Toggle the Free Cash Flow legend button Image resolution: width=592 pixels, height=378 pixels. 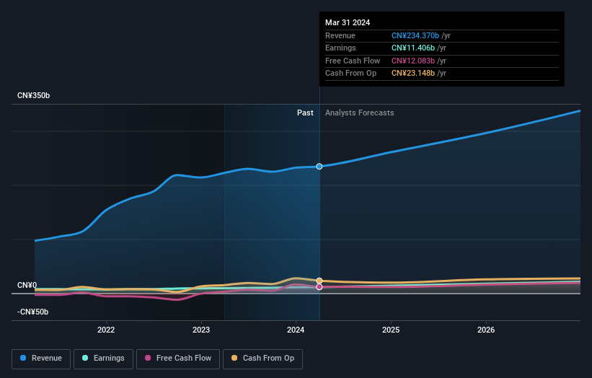point(178,359)
